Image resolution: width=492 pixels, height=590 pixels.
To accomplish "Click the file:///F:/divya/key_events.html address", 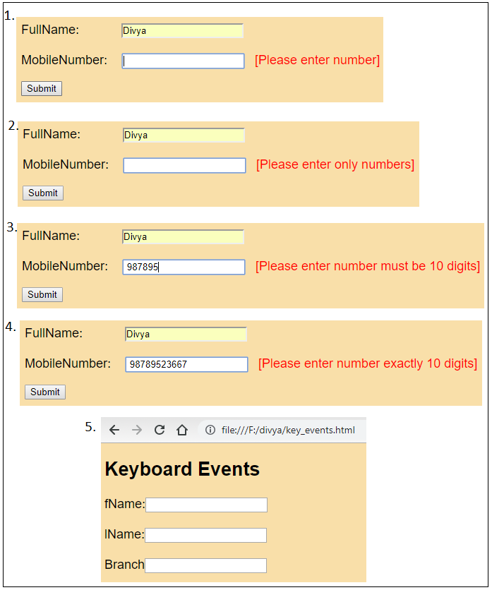I will 288,430.
